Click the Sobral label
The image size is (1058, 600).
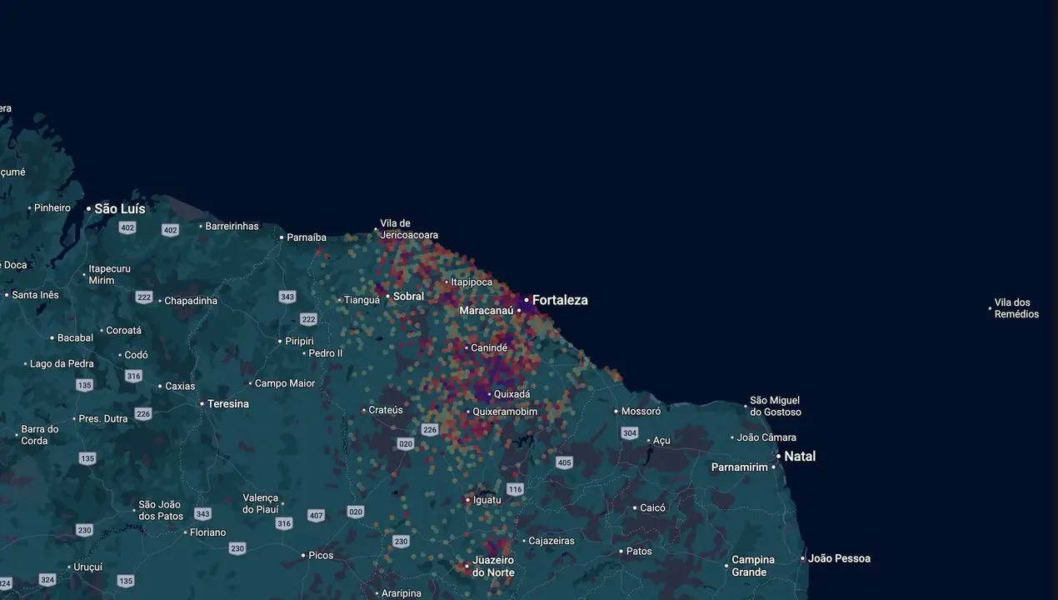(408, 296)
